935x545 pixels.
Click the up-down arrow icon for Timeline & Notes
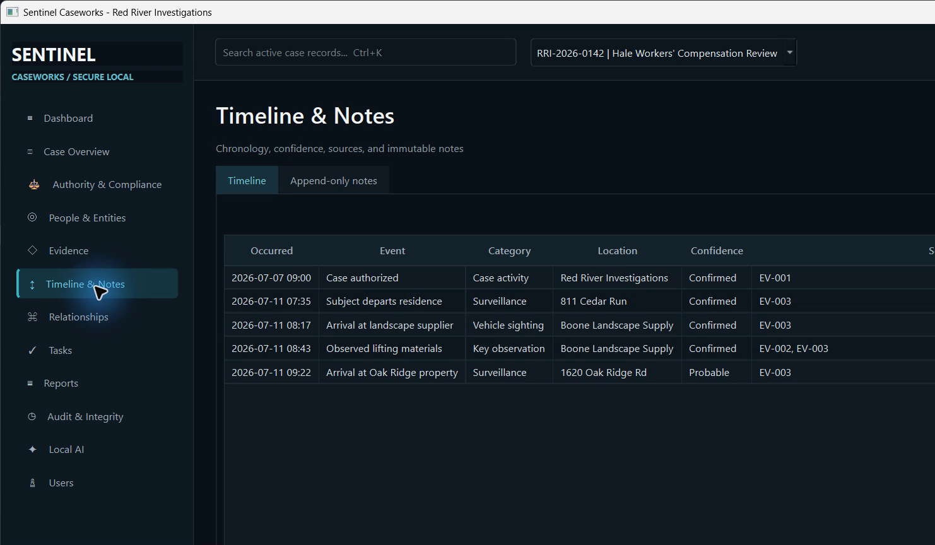tap(32, 284)
